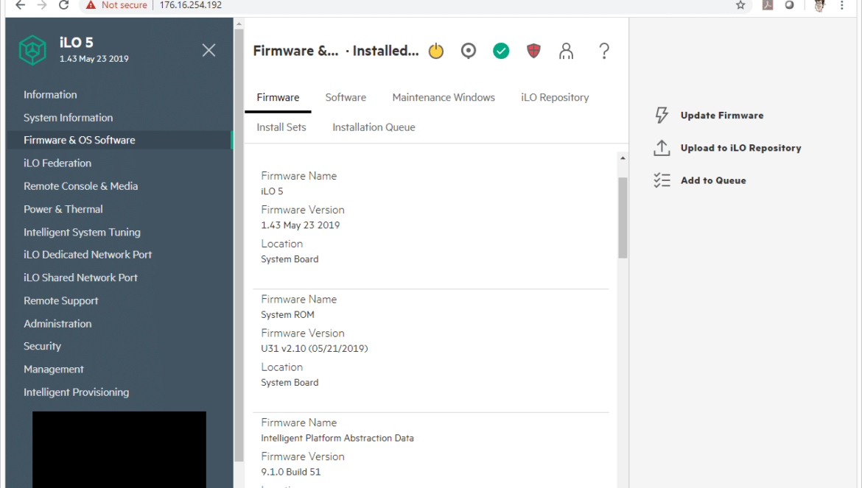
Task: Click the PDF extension icon in browser toolbar
Action: (768, 5)
